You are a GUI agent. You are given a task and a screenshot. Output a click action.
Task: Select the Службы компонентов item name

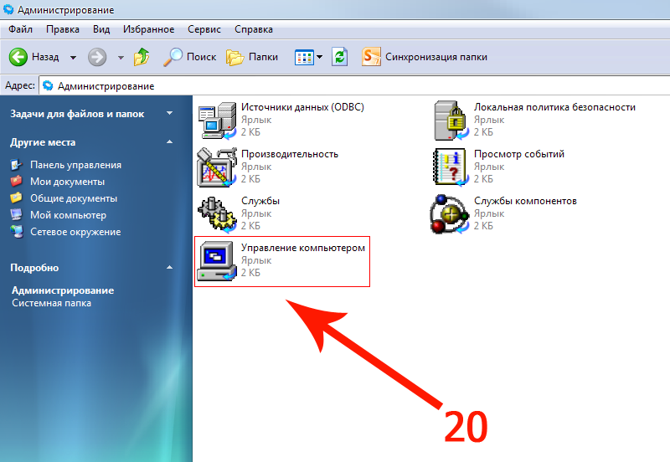click(525, 201)
